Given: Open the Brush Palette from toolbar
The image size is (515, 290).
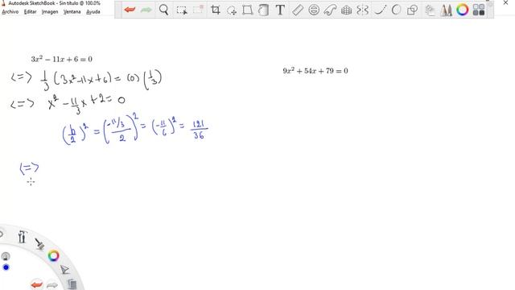Looking at the screenshot, I should [430, 10].
